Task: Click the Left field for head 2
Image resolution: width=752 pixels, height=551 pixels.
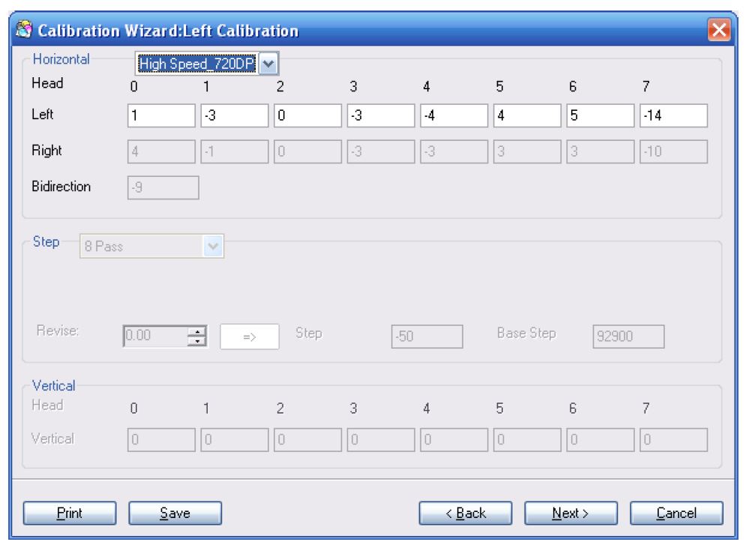Action: [307, 116]
